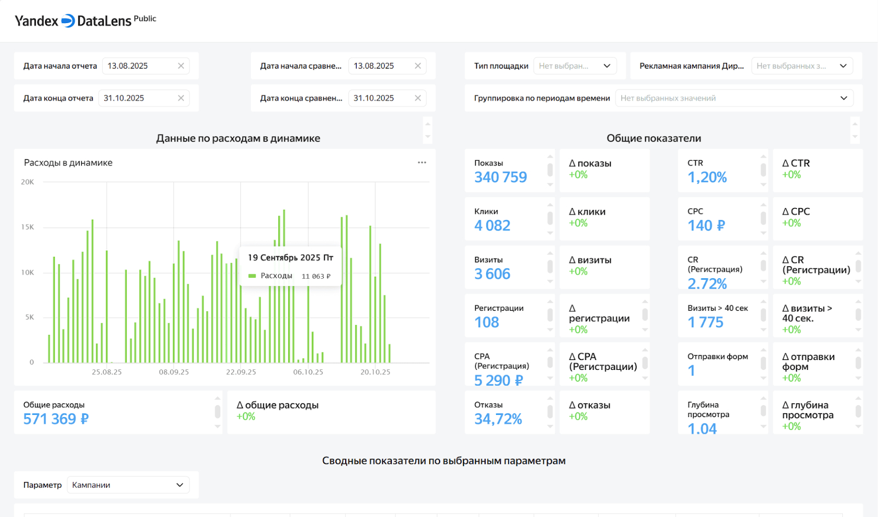Click the CTR value 1,20%
Viewport: 878px width, 517px height.
click(x=707, y=177)
